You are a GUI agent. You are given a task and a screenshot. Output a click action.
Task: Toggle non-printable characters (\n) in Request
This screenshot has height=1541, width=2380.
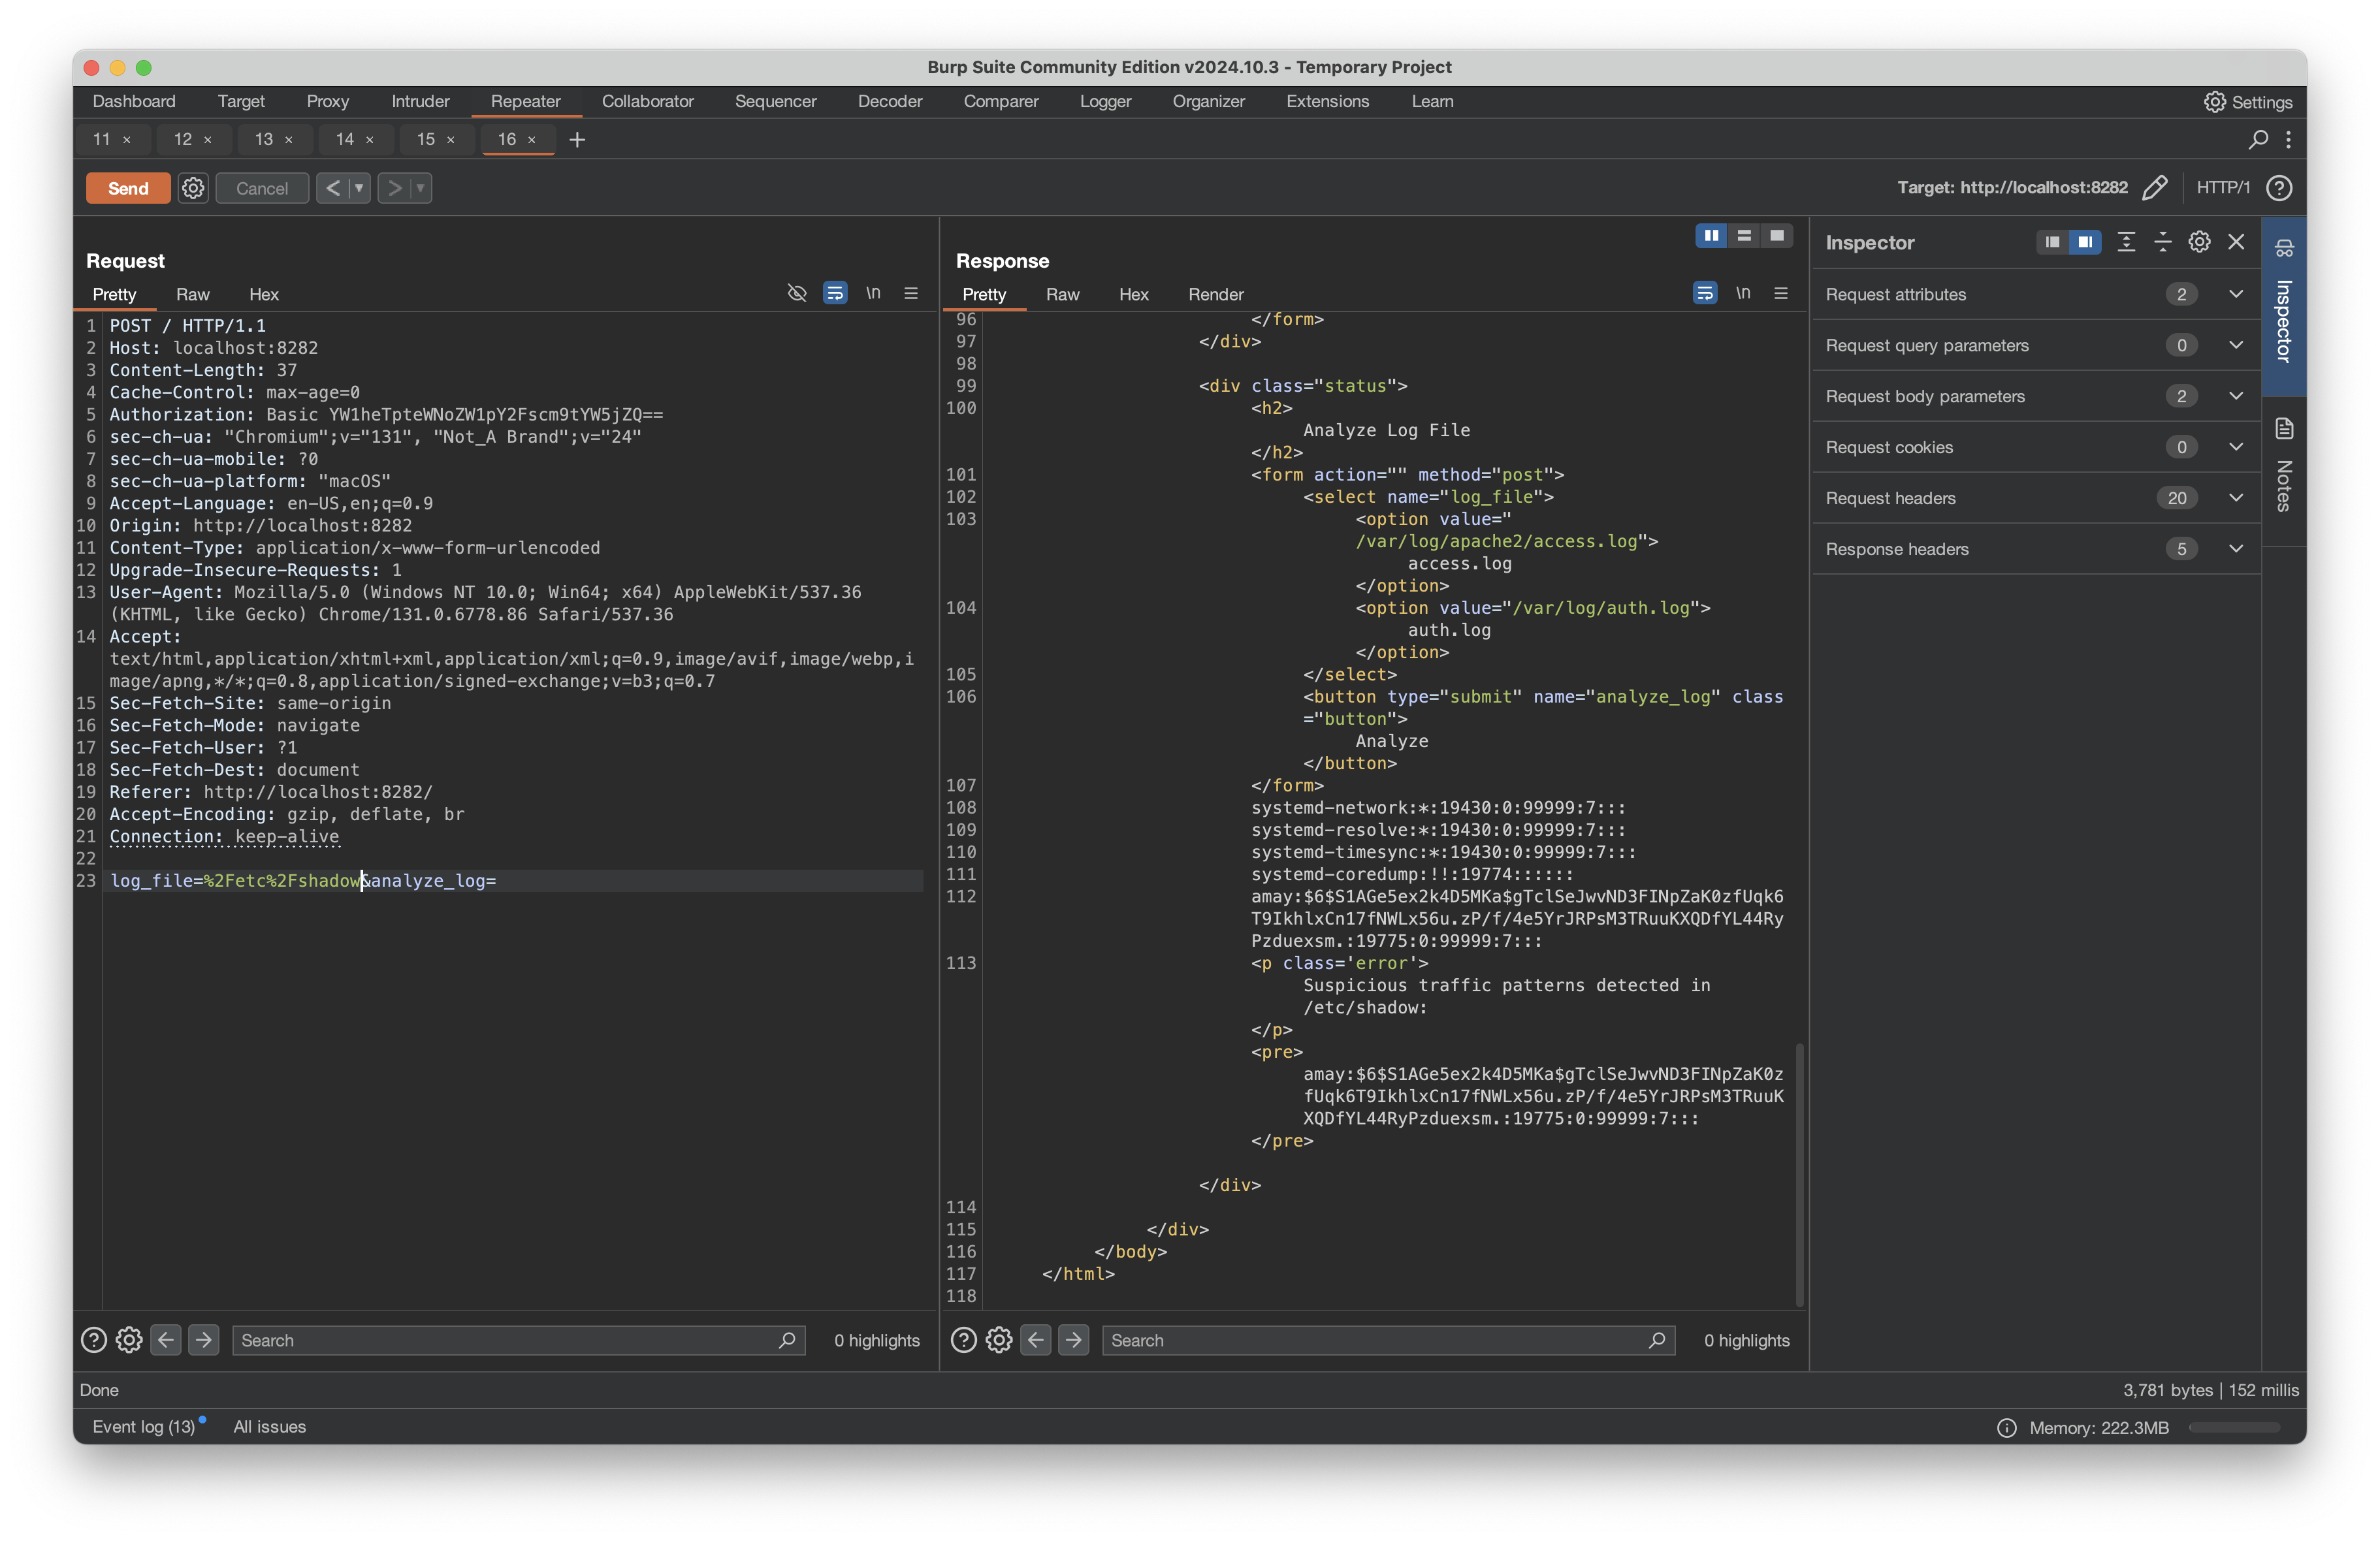873,293
